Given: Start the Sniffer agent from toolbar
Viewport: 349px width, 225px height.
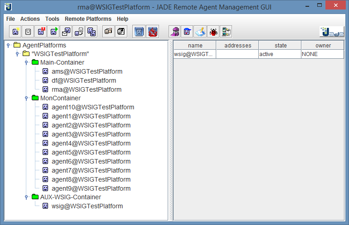Looking at the screenshot, I should (175, 32).
